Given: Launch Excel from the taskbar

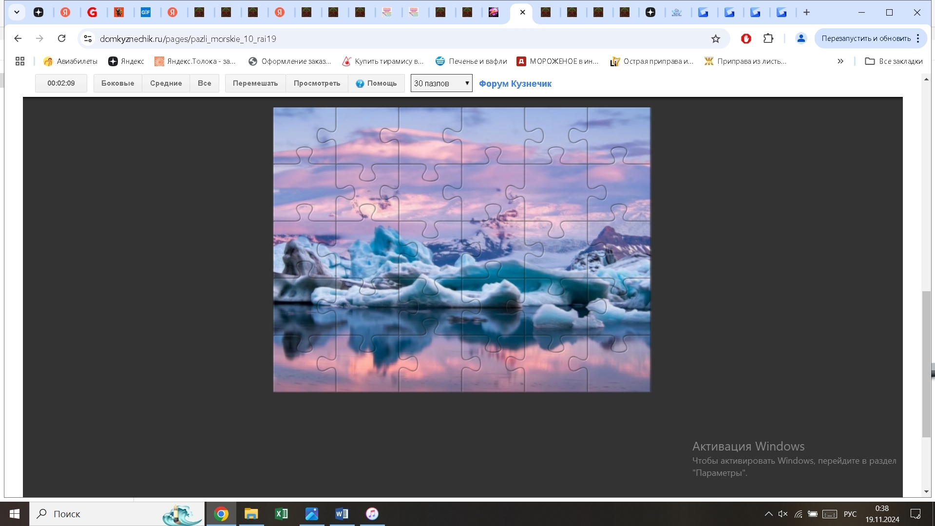Looking at the screenshot, I should point(282,514).
